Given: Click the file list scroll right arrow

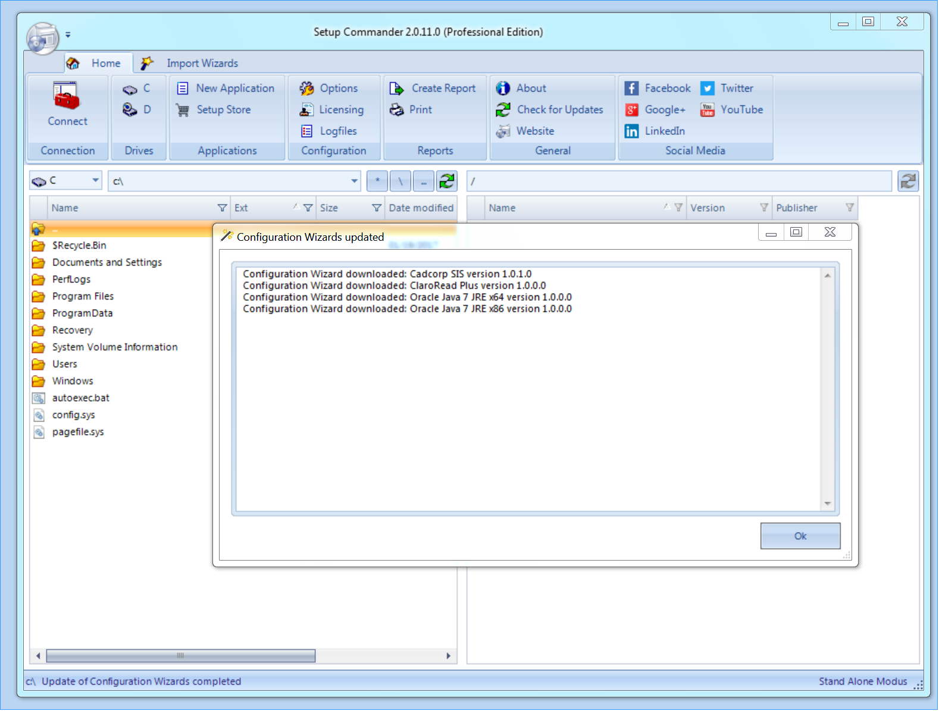Looking at the screenshot, I should [449, 656].
